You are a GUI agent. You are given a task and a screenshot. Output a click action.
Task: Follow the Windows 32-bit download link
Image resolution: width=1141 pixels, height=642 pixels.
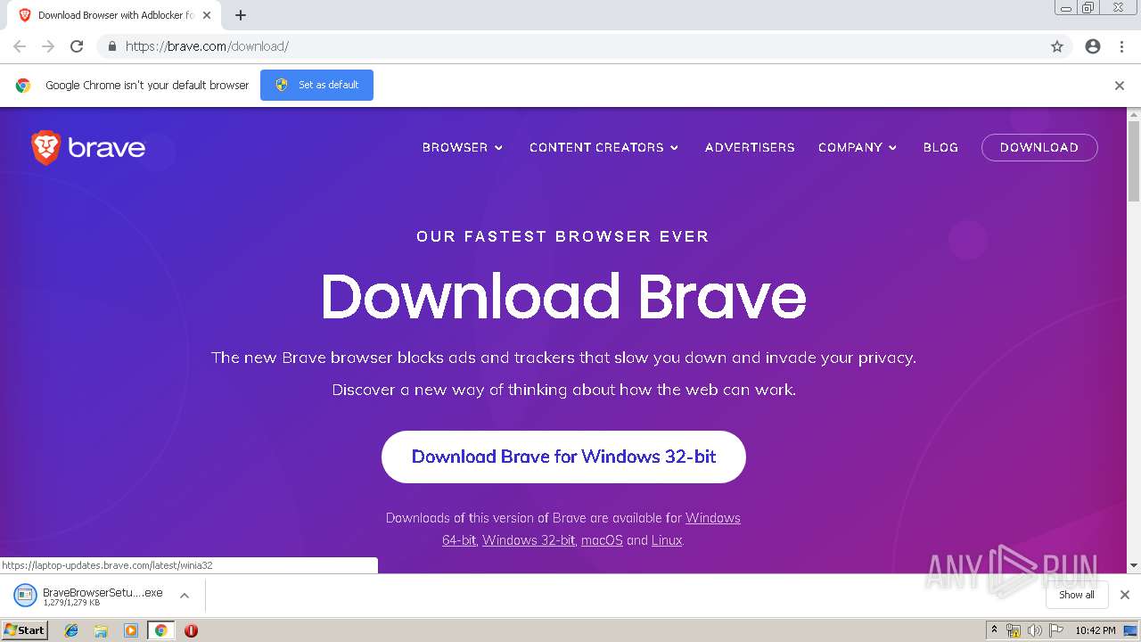tap(529, 540)
